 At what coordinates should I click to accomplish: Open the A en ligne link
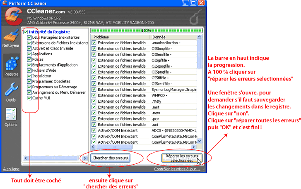[x=11, y=169]
